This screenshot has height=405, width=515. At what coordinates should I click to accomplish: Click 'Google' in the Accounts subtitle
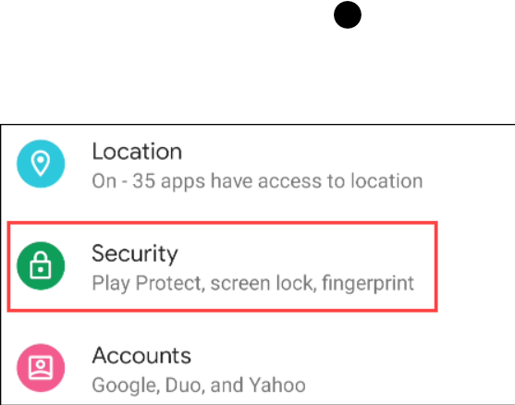(126, 386)
